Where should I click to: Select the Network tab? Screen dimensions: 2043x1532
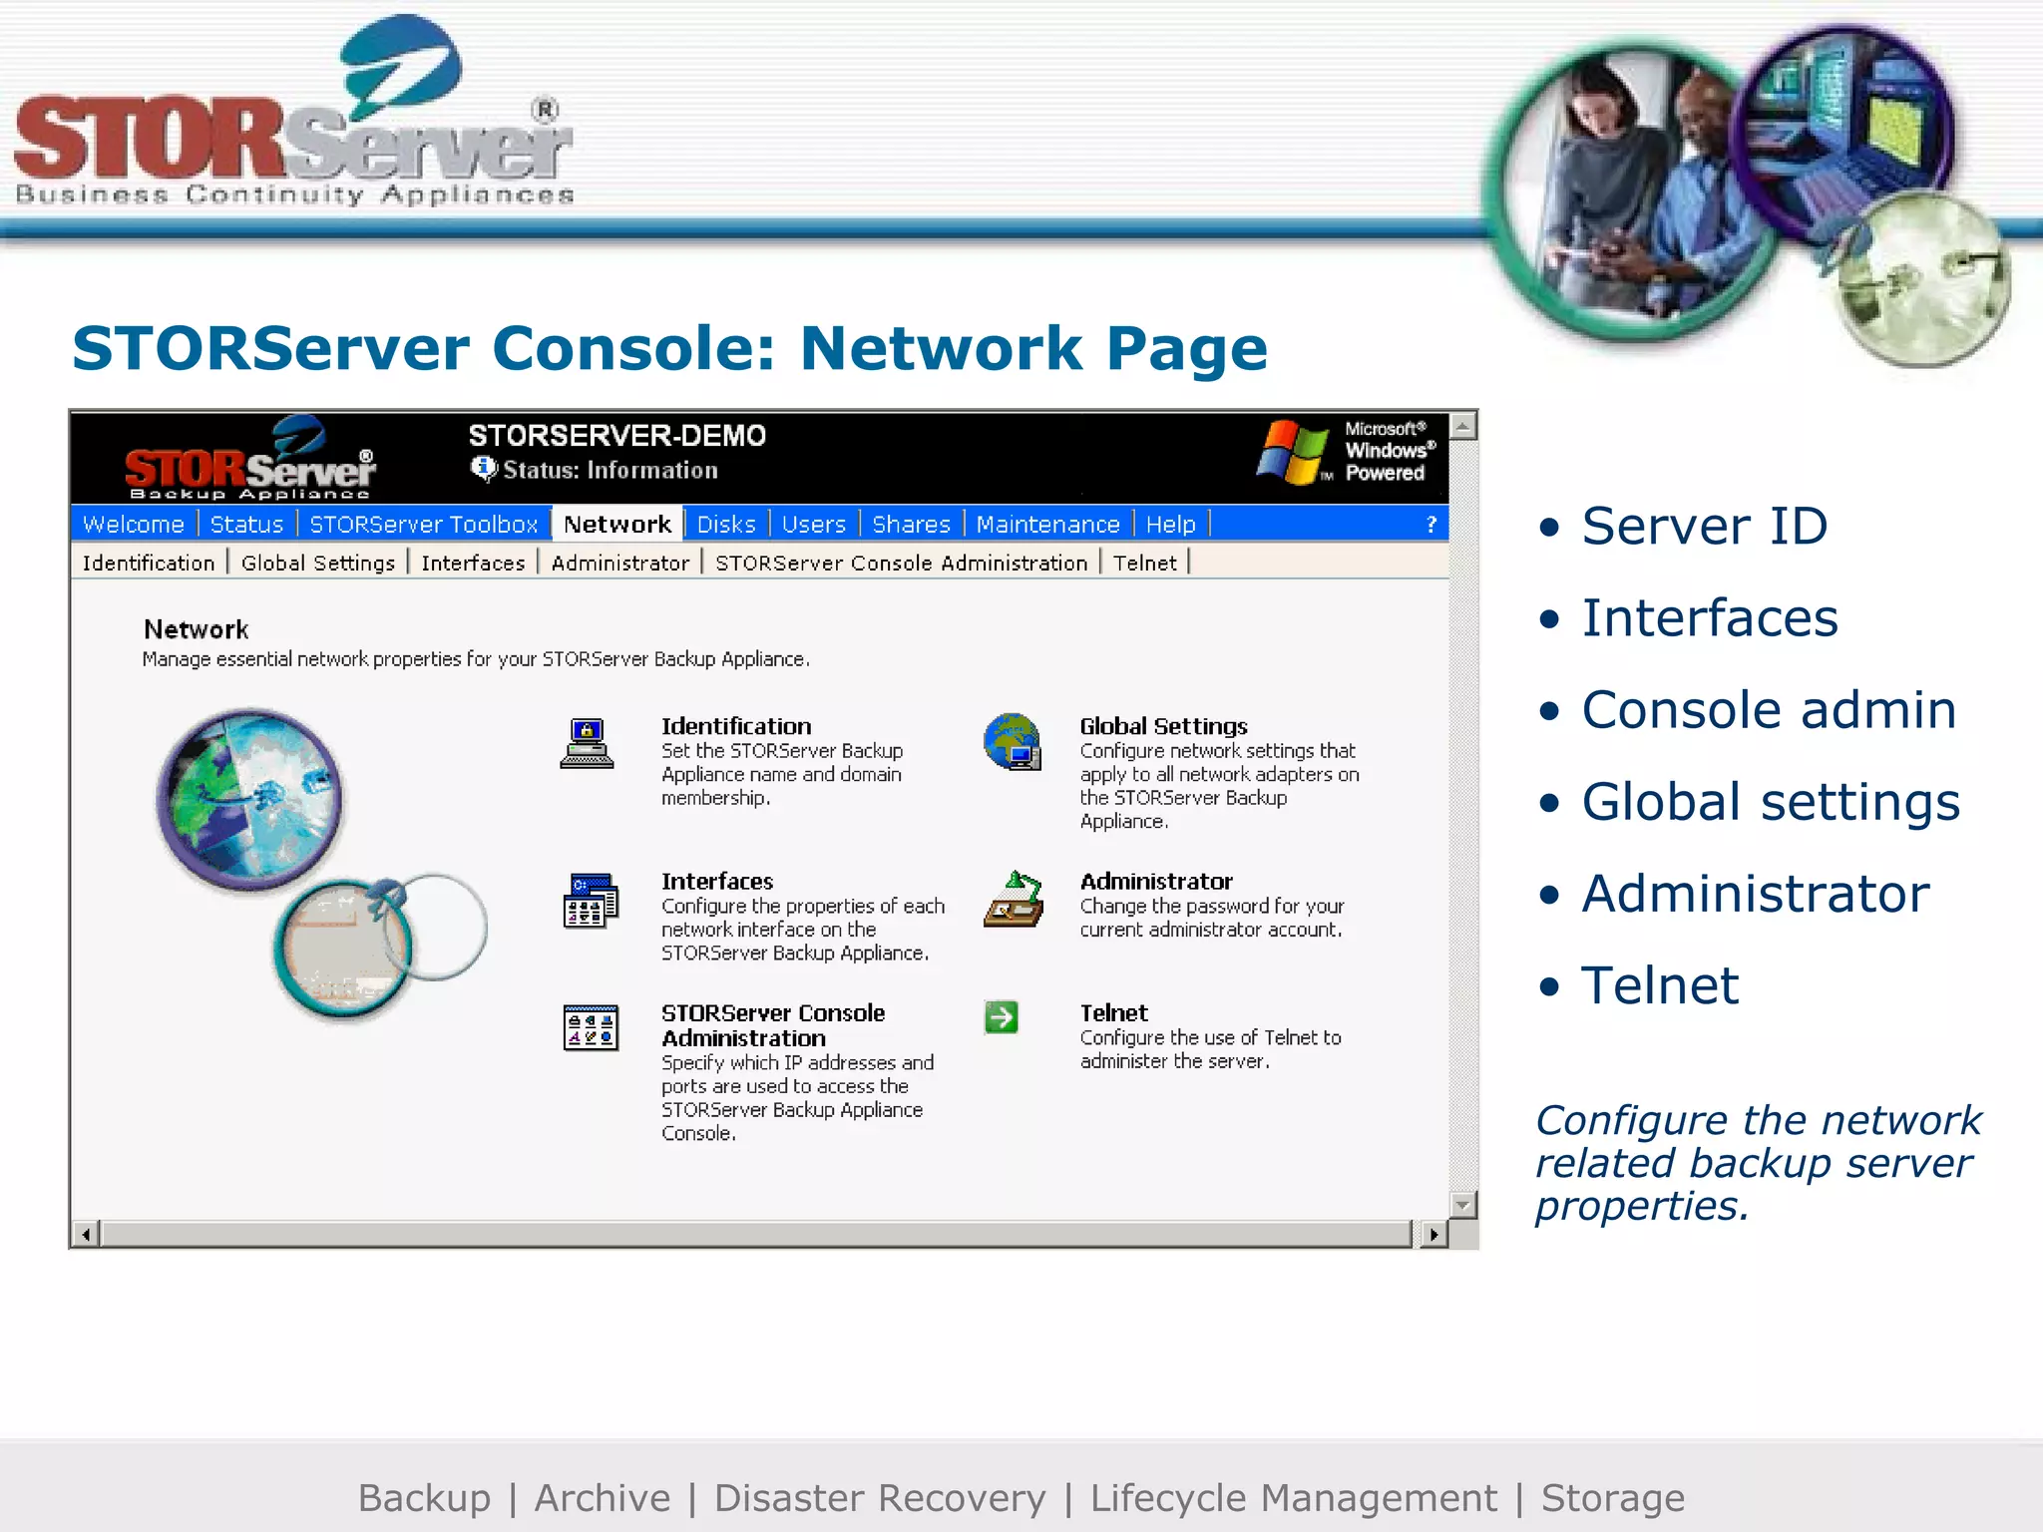617,524
